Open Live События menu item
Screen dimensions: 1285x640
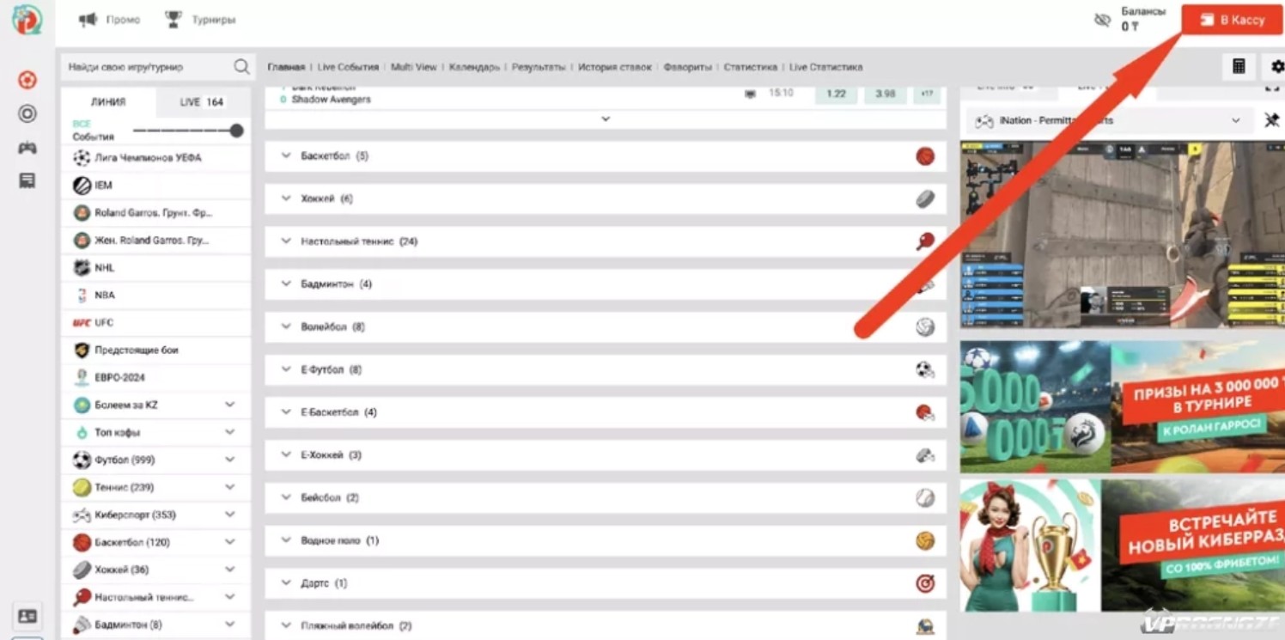click(x=348, y=67)
